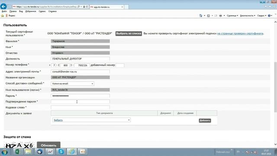Click the read mail icon in command bar

point(216,16)
